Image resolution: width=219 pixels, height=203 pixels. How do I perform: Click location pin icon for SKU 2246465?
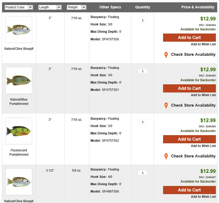point(166,106)
